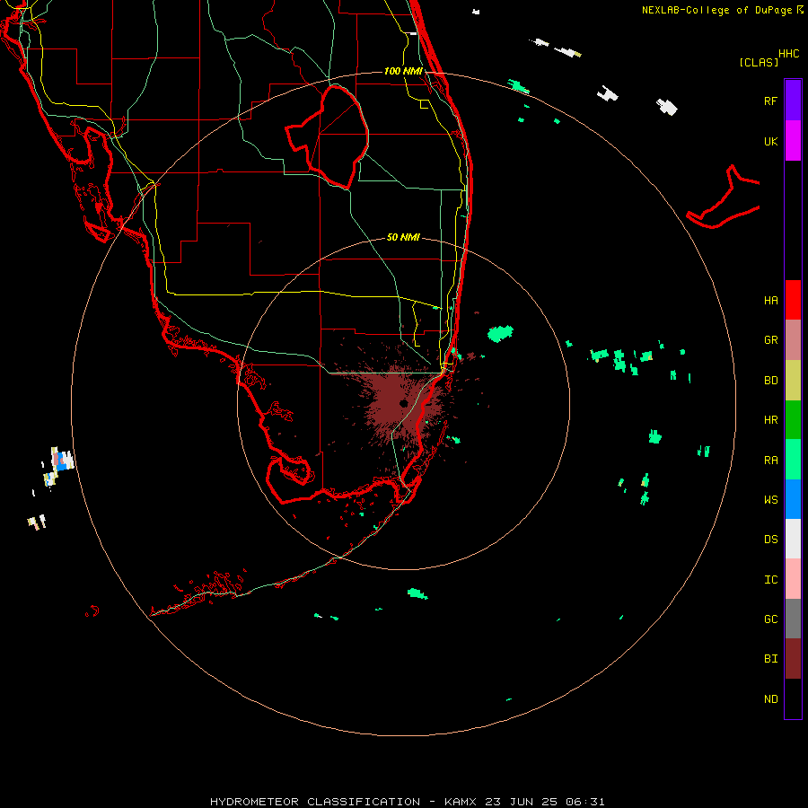This screenshot has width=808, height=808.
Task: Click the large green rain echo northeast of radar
Action: point(500,333)
